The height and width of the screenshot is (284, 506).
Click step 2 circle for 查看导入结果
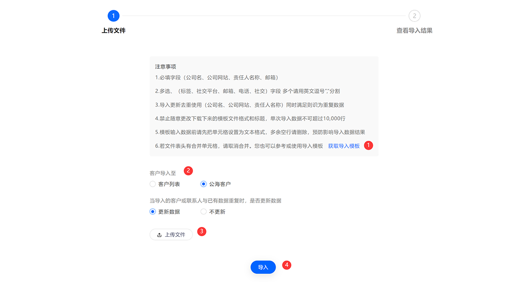pyautogui.click(x=414, y=16)
